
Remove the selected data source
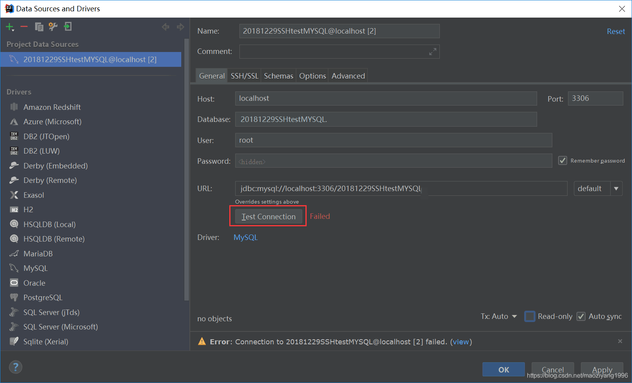24,27
